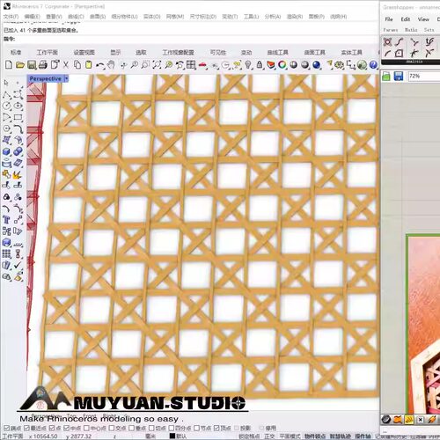Open a file with the folder icon
Image resolution: width=440 pixels, height=440 pixels.
point(20,65)
